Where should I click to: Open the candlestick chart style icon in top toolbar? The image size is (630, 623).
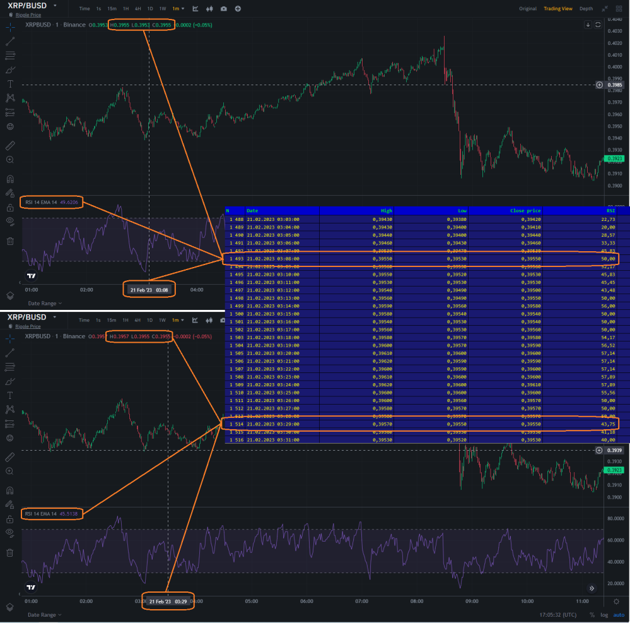[x=209, y=8]
